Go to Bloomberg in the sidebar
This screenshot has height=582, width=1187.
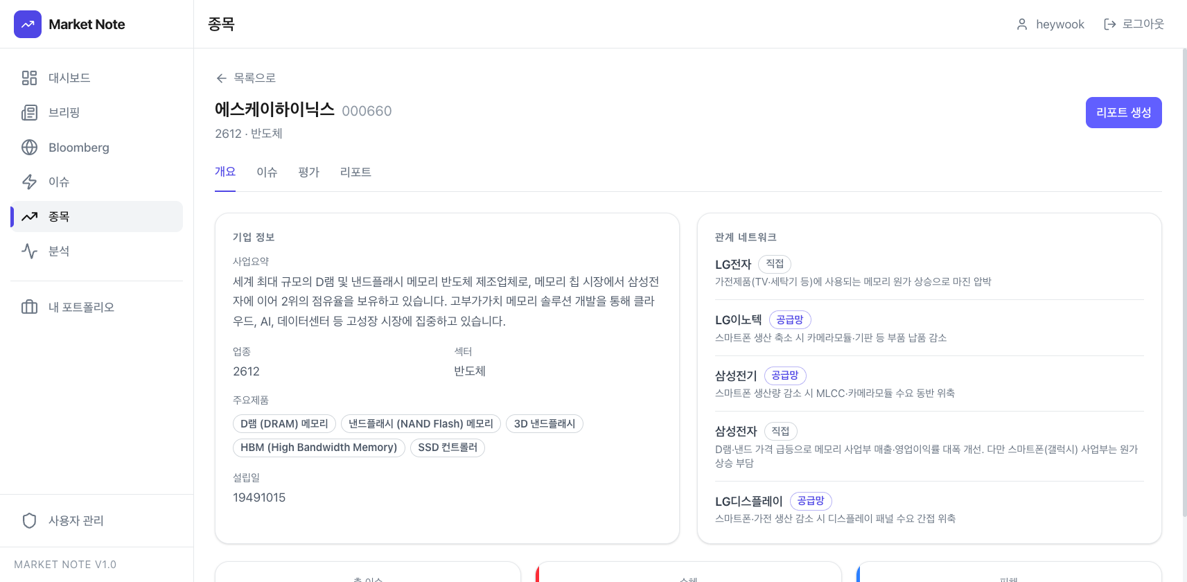tap(97, 147)
